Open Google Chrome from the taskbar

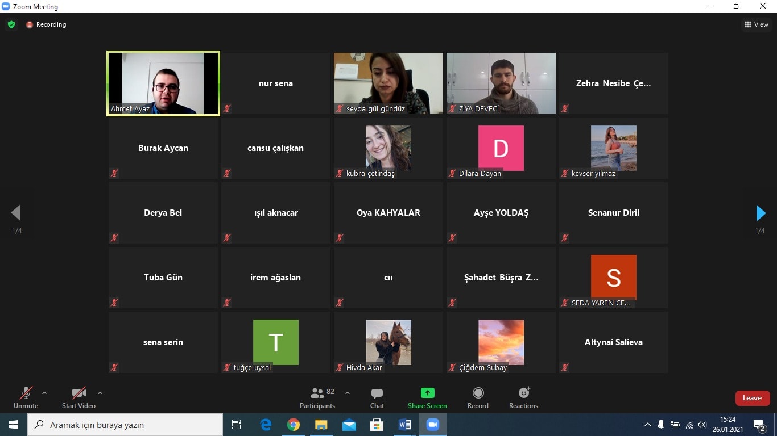pyautogui.click(x=294, y=425)
